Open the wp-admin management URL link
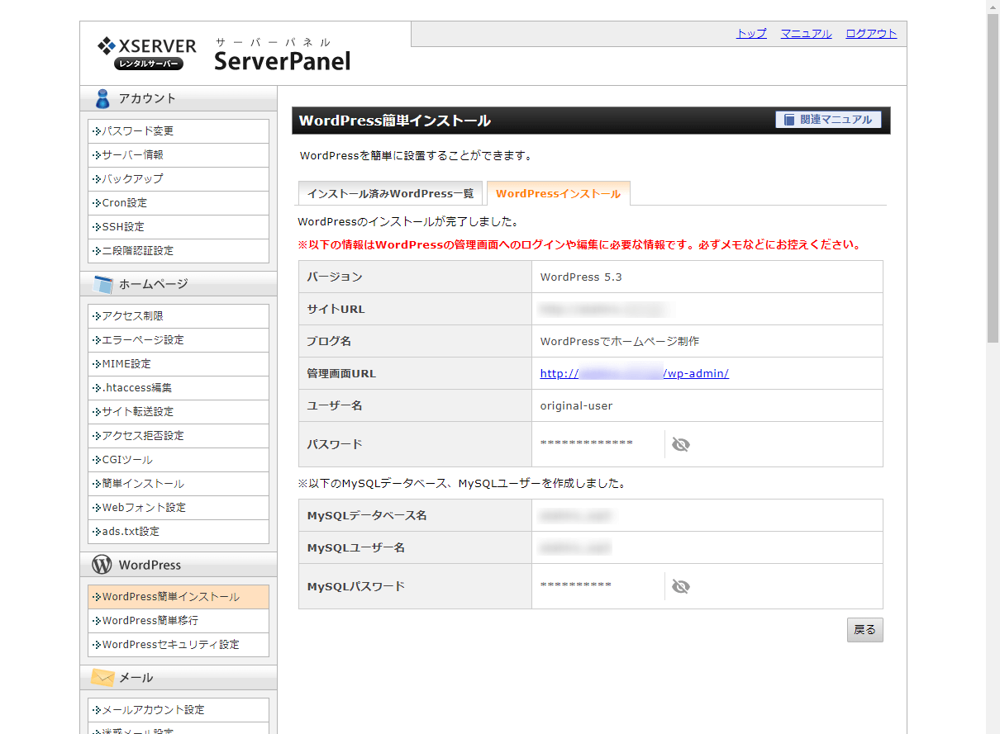Viewport: 1000px width, 734px height. click(x=634, y=373)
